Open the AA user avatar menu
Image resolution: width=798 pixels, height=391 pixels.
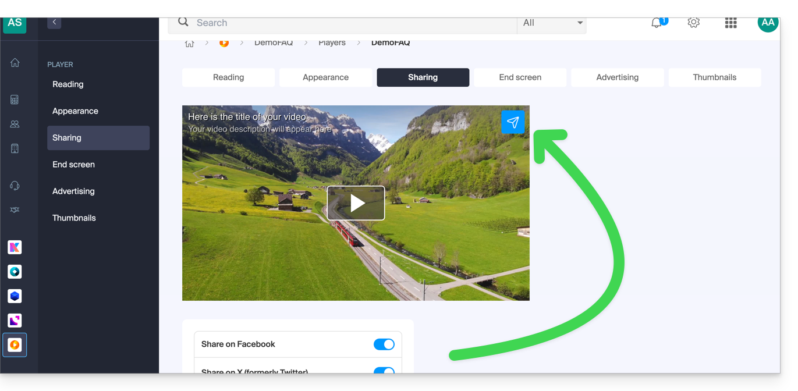[768, 23]
